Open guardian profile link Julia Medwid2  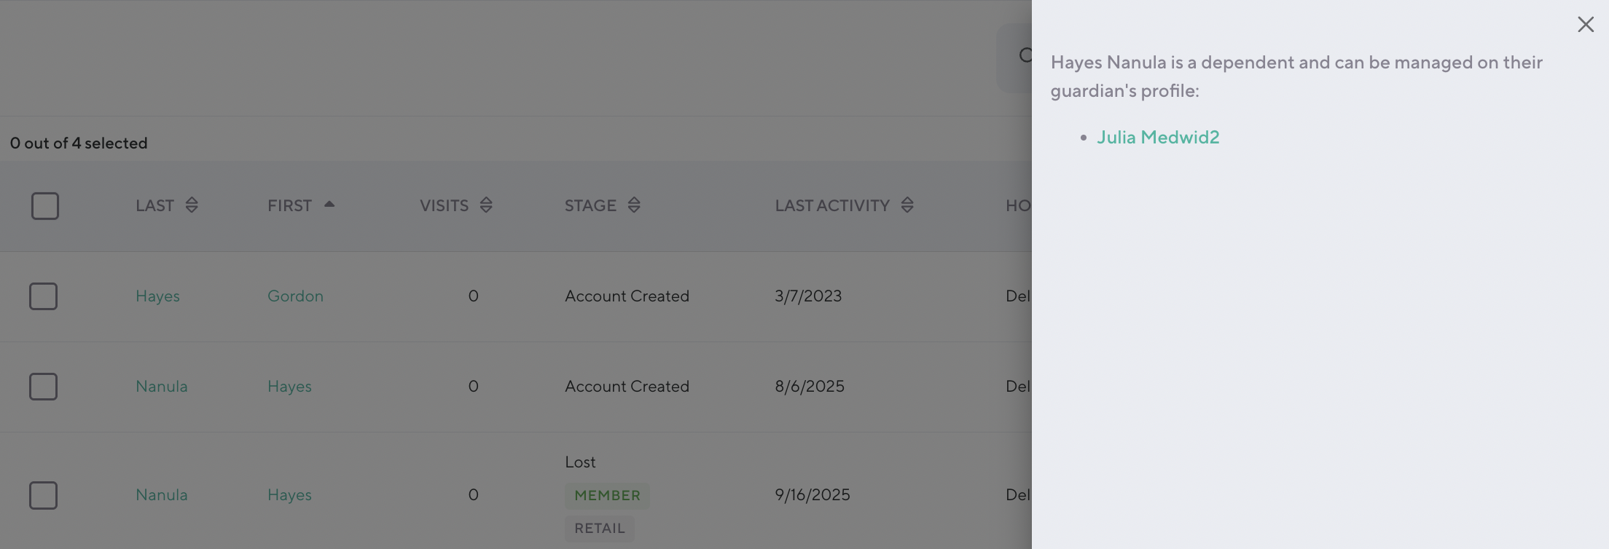click(1158, 138)
